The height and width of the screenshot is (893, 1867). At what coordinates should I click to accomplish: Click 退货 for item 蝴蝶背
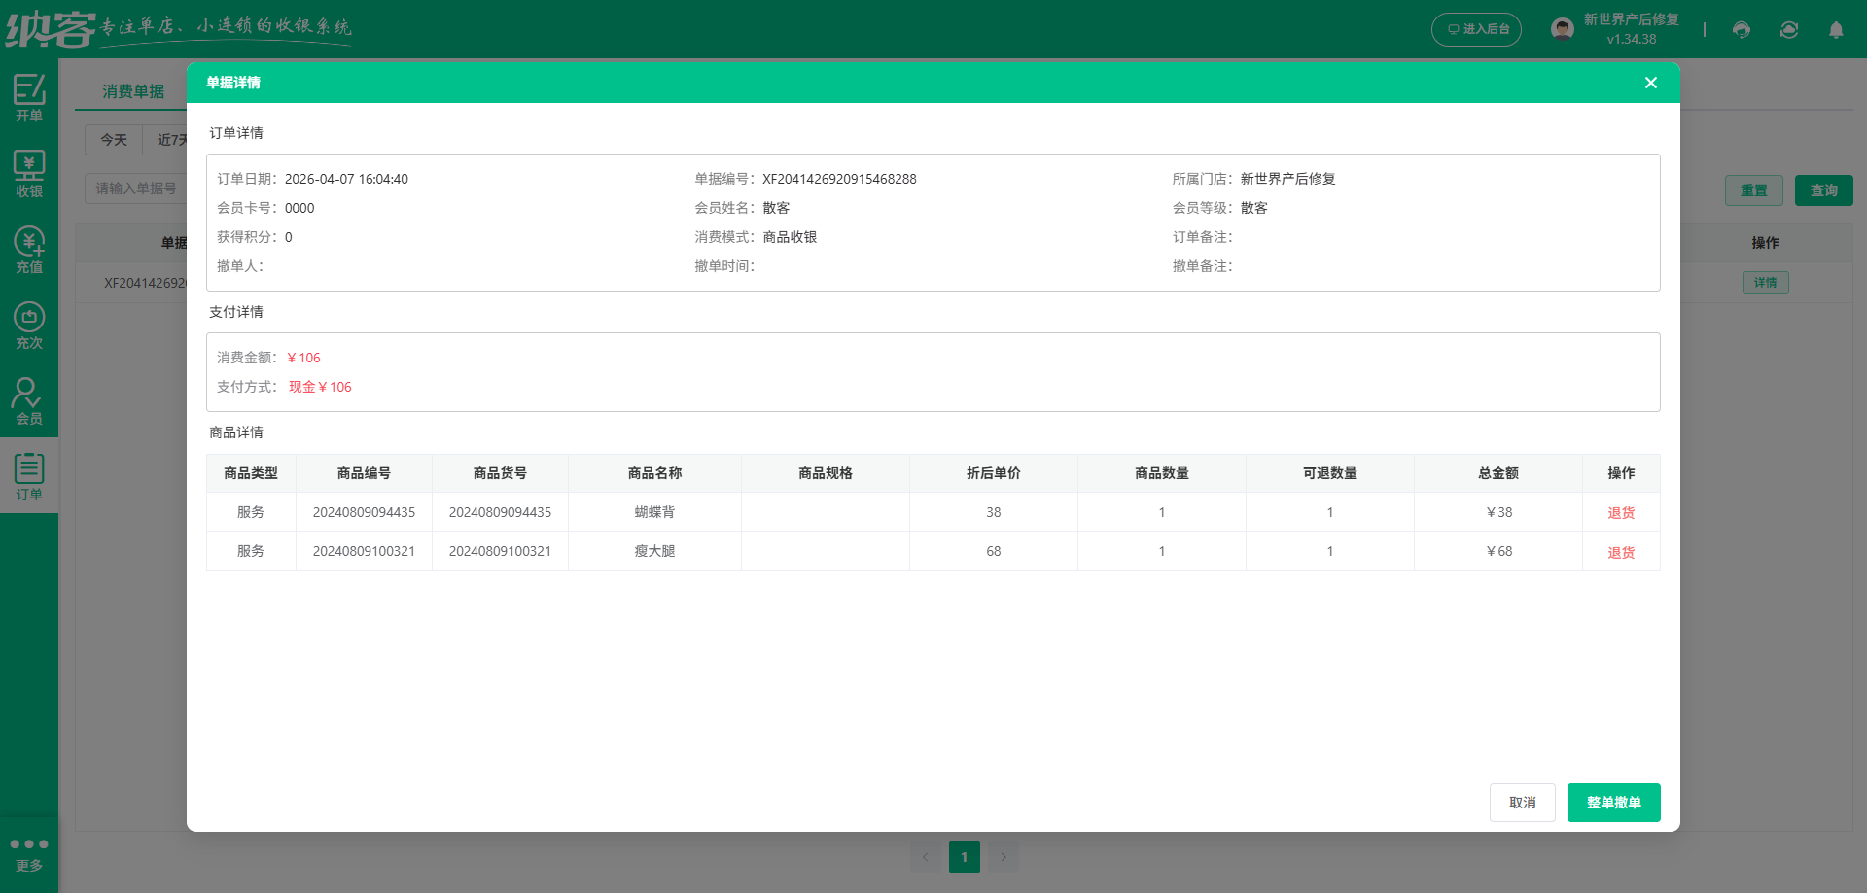pos(1621,512)
